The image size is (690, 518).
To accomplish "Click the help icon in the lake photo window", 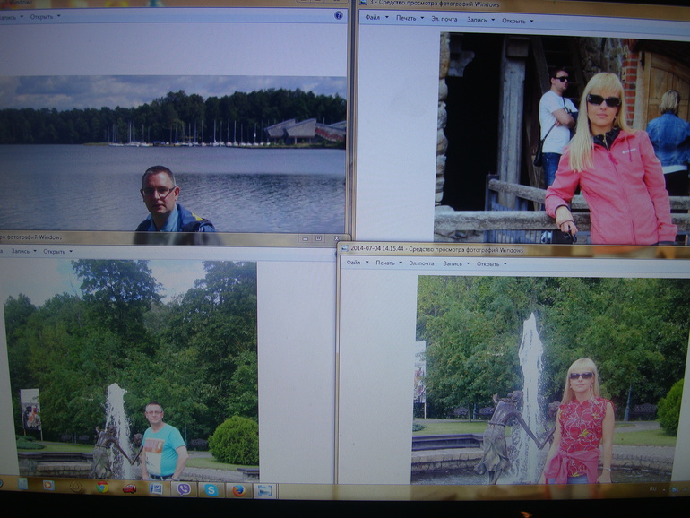I will click(338, 15).
